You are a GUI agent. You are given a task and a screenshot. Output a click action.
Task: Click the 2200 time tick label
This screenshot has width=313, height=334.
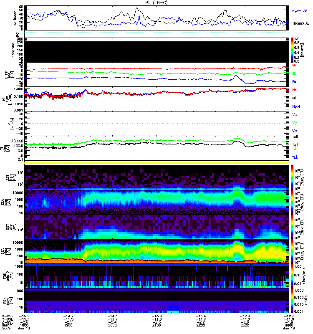(201, 325)
